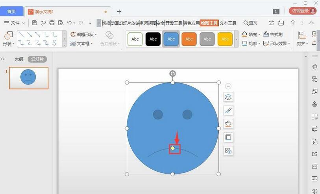Open quick access toolbar customize arrow
The width and height of the screenshot is (320, 194).
click(x=90, y=23)
